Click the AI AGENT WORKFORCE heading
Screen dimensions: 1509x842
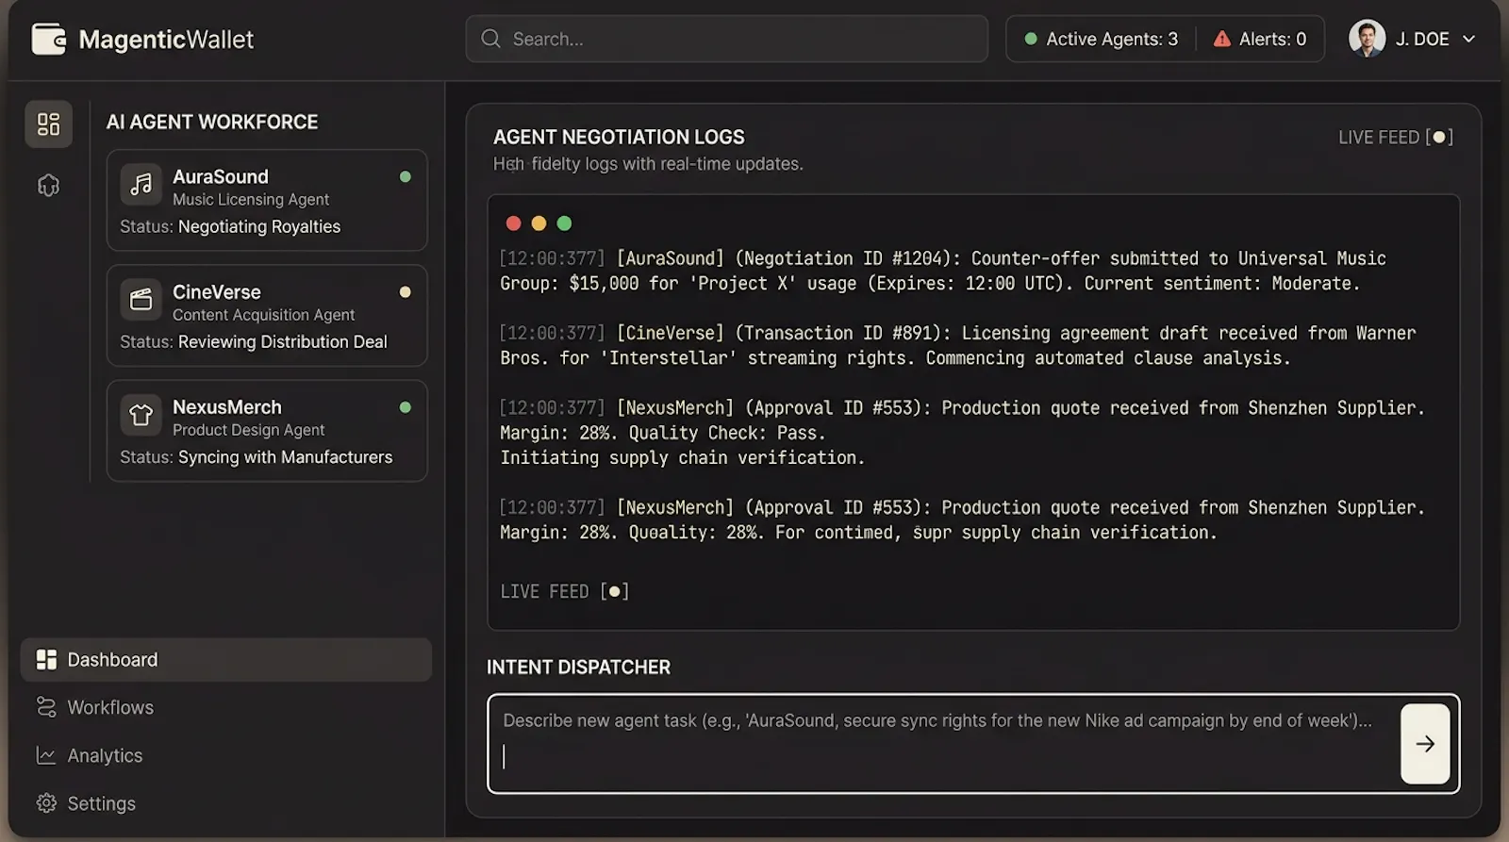click(x=212, y=122)
